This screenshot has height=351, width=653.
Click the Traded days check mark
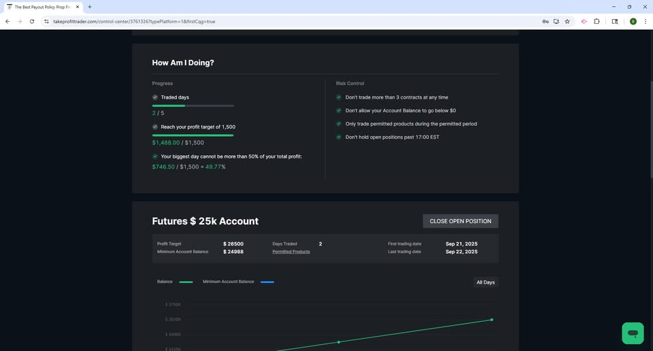pos(155,97)
